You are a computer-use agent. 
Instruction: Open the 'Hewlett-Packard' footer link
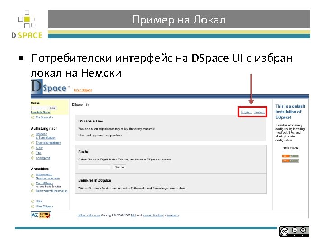click(x=153, y=216)
